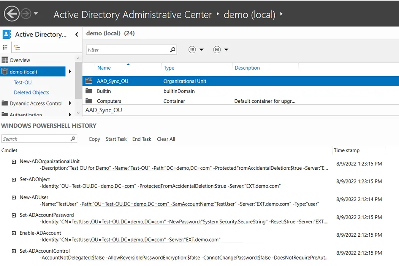Click the navigation pane scroll up arrow
This screenshot has height=266, width=399.
(78, 59)
